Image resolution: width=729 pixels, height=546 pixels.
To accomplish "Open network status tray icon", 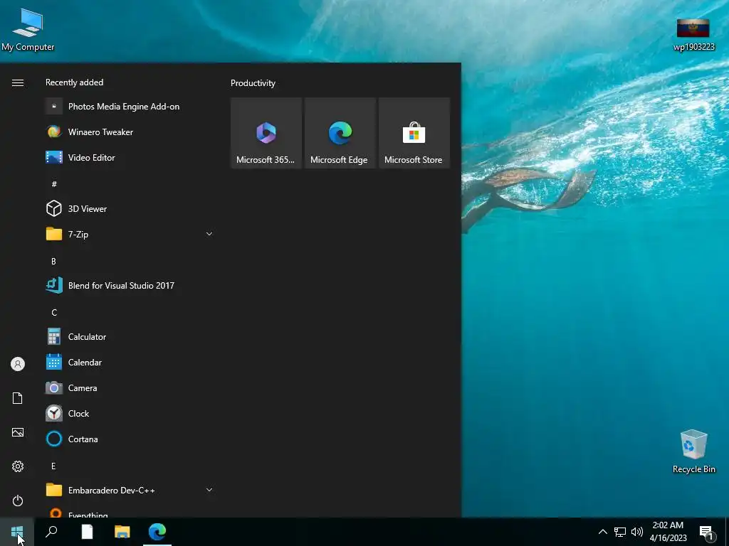I will [x=620, y=532].
